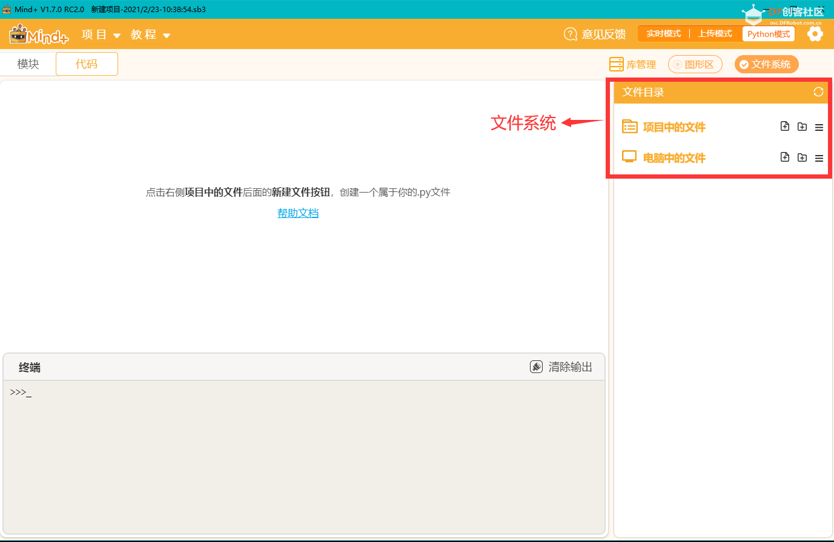Click the 清除输出 broom icon

tap(536, 366)
